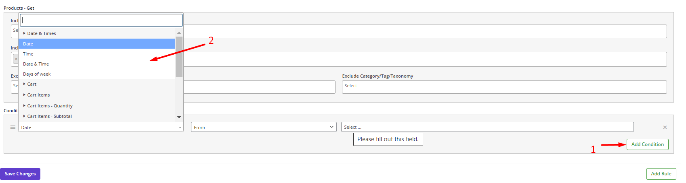The image size is (686, 183).
Task: Remove the selected tag chip with its x
Action: pyautogui.click(x=16, y=59)
